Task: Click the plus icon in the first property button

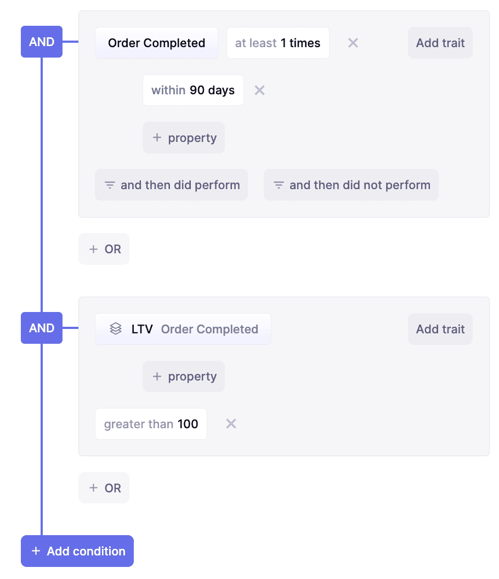Action: tap(157, 138)
